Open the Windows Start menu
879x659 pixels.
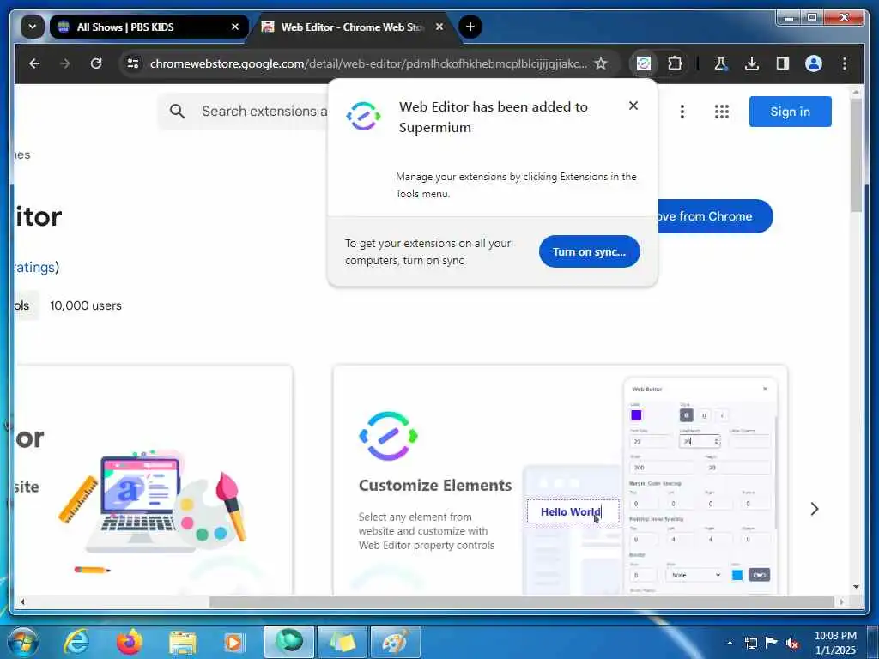coord(22,642)
